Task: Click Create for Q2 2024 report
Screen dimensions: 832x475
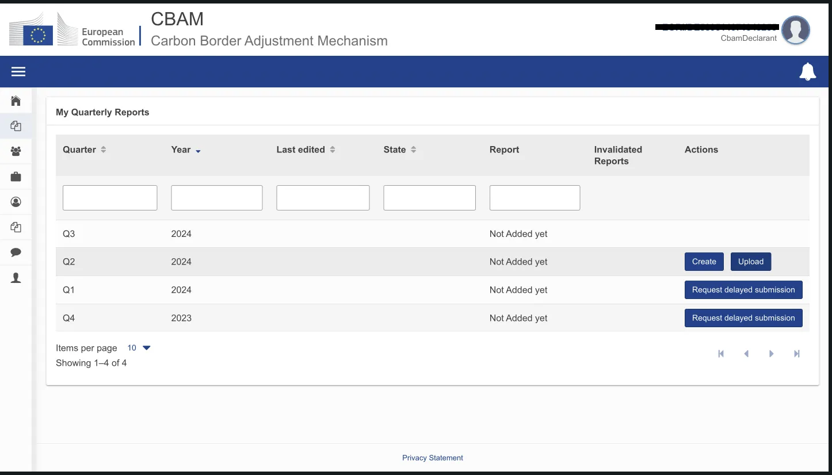Action: pyautogui.click(x=704, y=262)
